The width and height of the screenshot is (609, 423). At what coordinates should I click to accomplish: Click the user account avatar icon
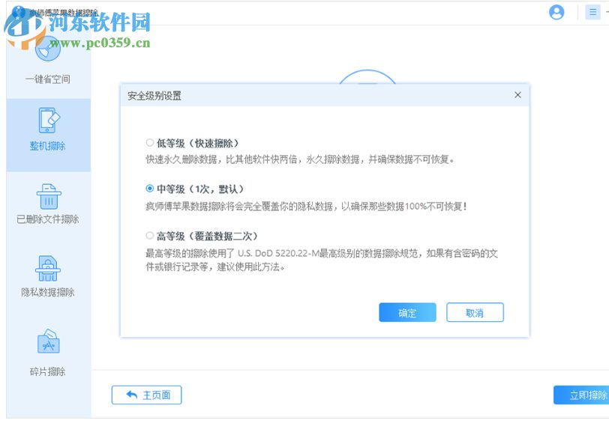(556, 12)
